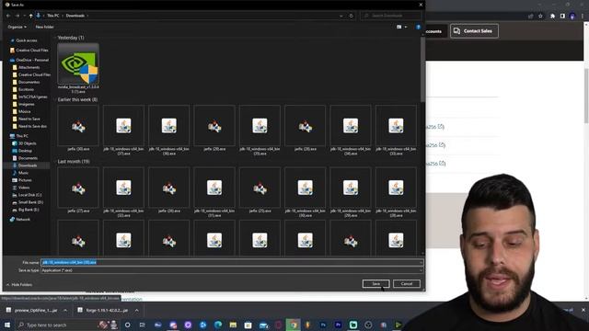The height and width of the screenshot is (331, 589).
Task: Open Microsoft Edge from the taskbar
Action: click(x=218, y=325)
